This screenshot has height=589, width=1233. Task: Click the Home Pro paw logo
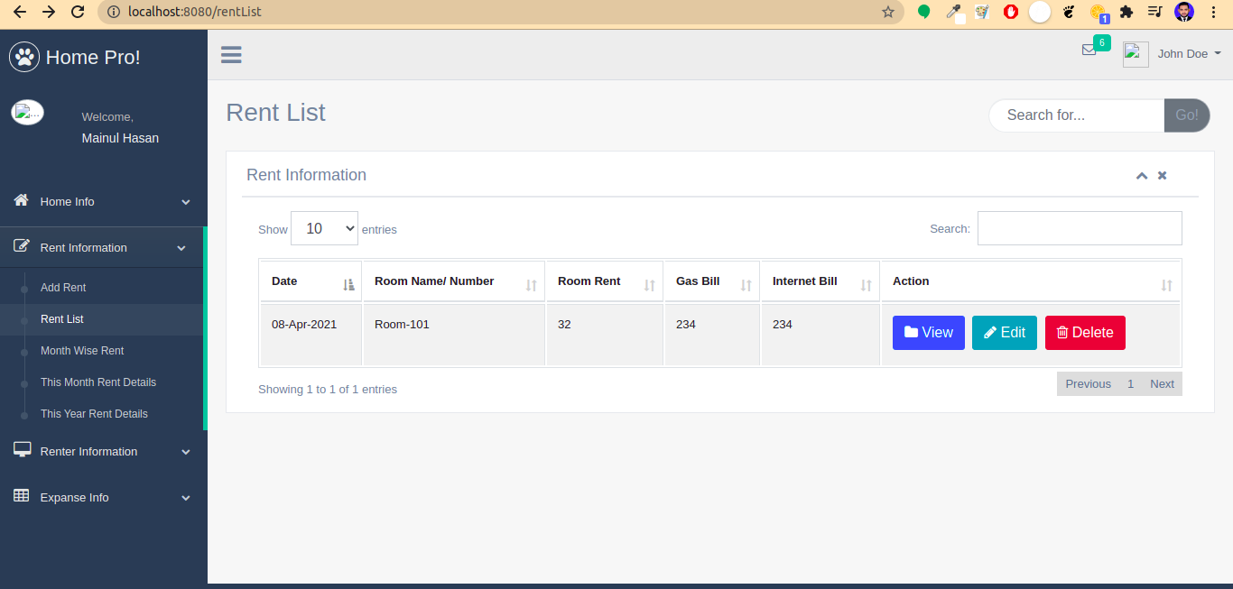[x=24, y=57]
